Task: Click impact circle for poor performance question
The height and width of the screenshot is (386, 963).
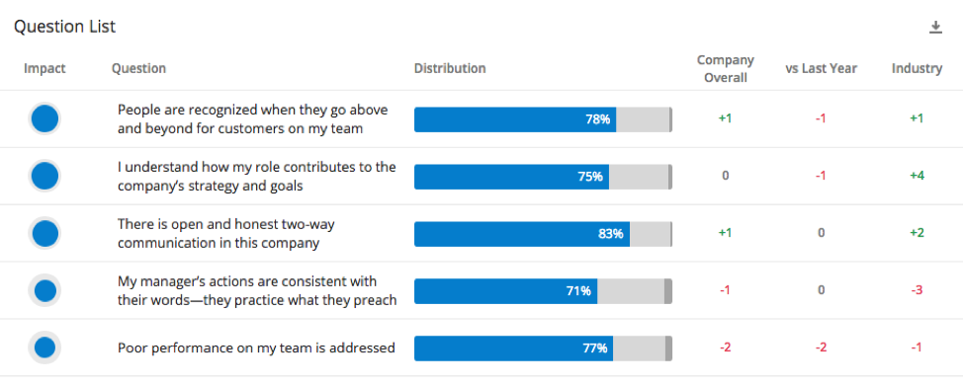Action: click(x=44, y=347)
